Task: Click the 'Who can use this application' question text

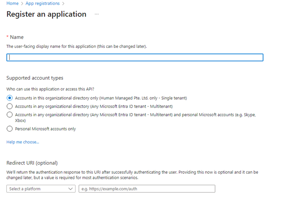Action: [x=50, y=89]
